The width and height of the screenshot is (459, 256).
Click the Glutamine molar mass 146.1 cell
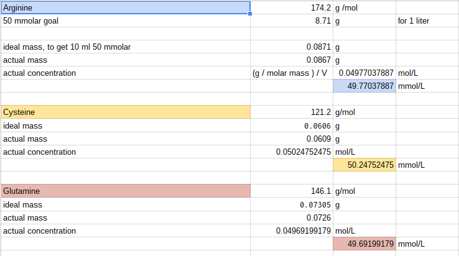click(x=292, y=191)
